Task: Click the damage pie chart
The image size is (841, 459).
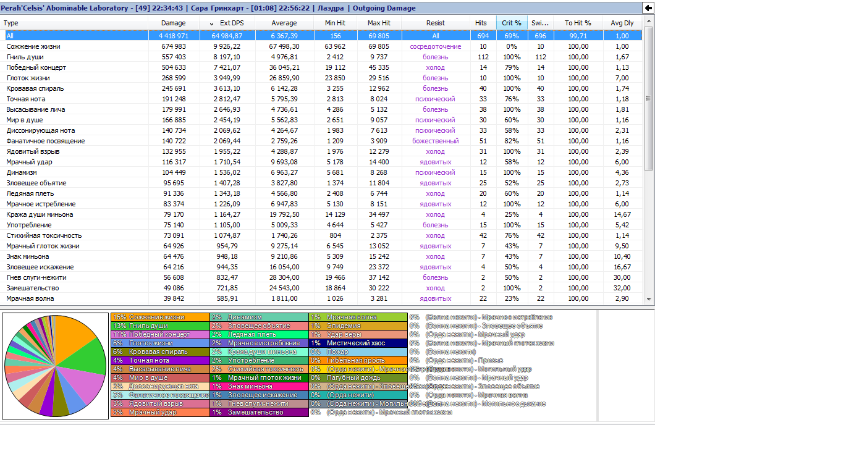Action: pos(56,366)
